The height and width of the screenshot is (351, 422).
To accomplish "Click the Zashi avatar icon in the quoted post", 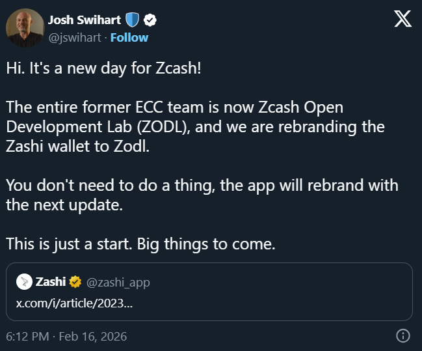I will (24, 282).
